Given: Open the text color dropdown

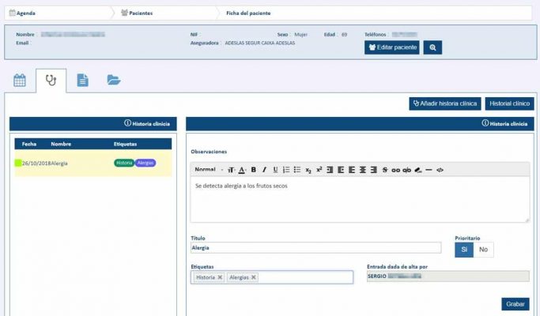Looking at the screenshot, I should (243, 170).
